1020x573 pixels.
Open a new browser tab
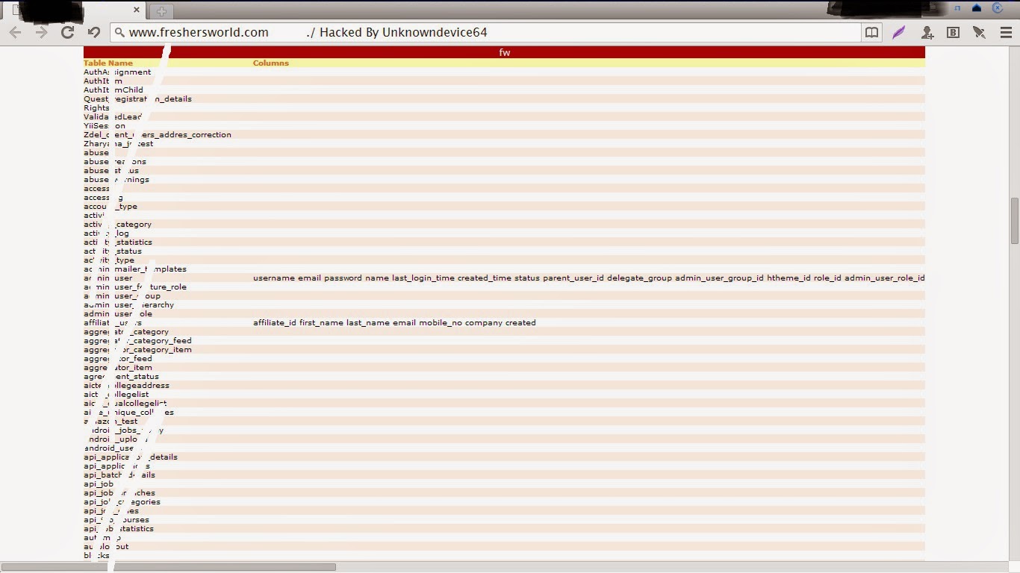[161, 11]
